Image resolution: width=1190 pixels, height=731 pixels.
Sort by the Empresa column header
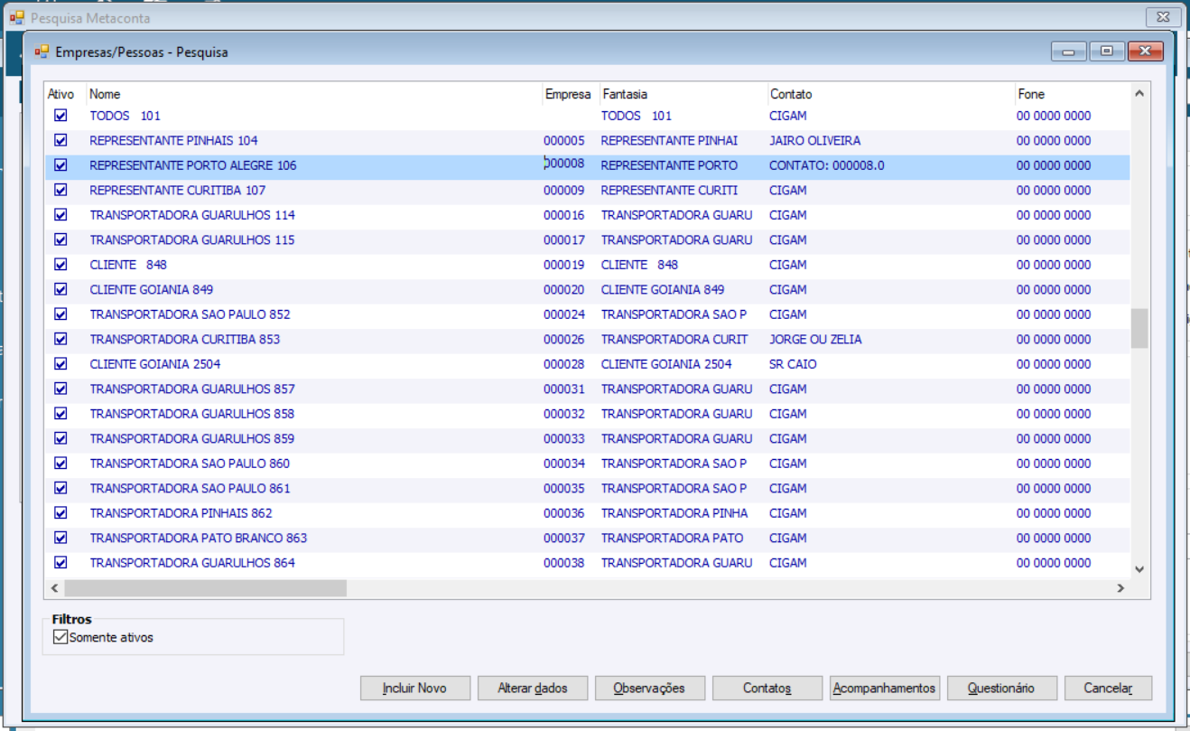tap(570, 94)
